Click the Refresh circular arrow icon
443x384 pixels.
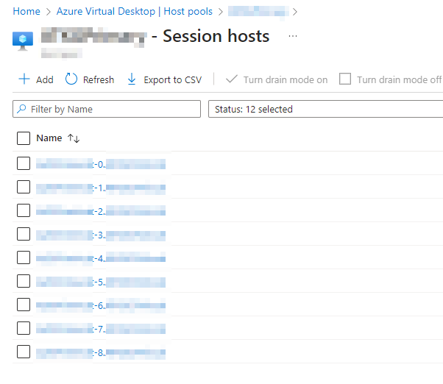tap(71, 79)
